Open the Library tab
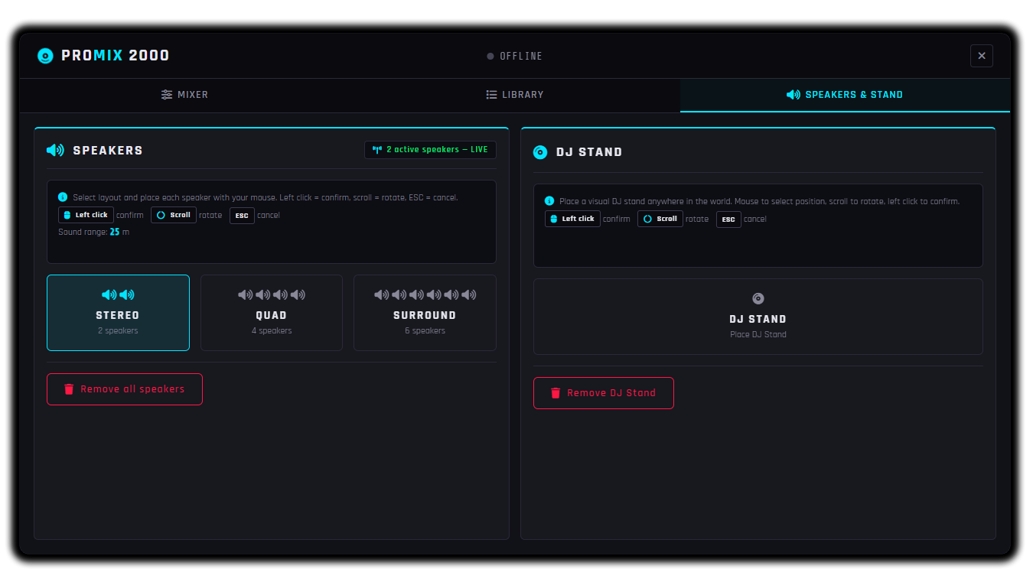This screenshot has width=1033, height=582. [515, 95]
